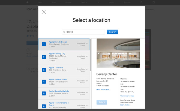This screenshot has height=111, width=180.
Task: Select Apple Century City store link
Action: pyautogui.click(x=57, y=53)
